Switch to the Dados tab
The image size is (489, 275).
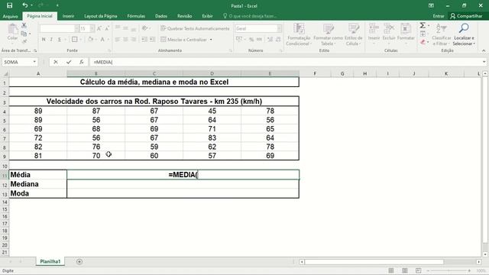tap(161, 16)
